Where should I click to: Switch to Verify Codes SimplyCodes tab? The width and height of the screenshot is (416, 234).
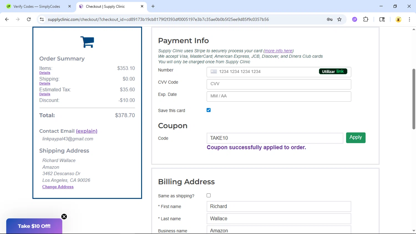coord(39,6)
